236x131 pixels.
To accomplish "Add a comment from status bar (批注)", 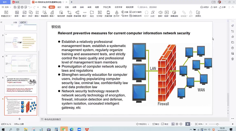I will tap(165, 124).
